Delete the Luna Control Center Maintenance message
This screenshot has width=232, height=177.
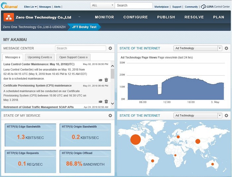[106, 80]
